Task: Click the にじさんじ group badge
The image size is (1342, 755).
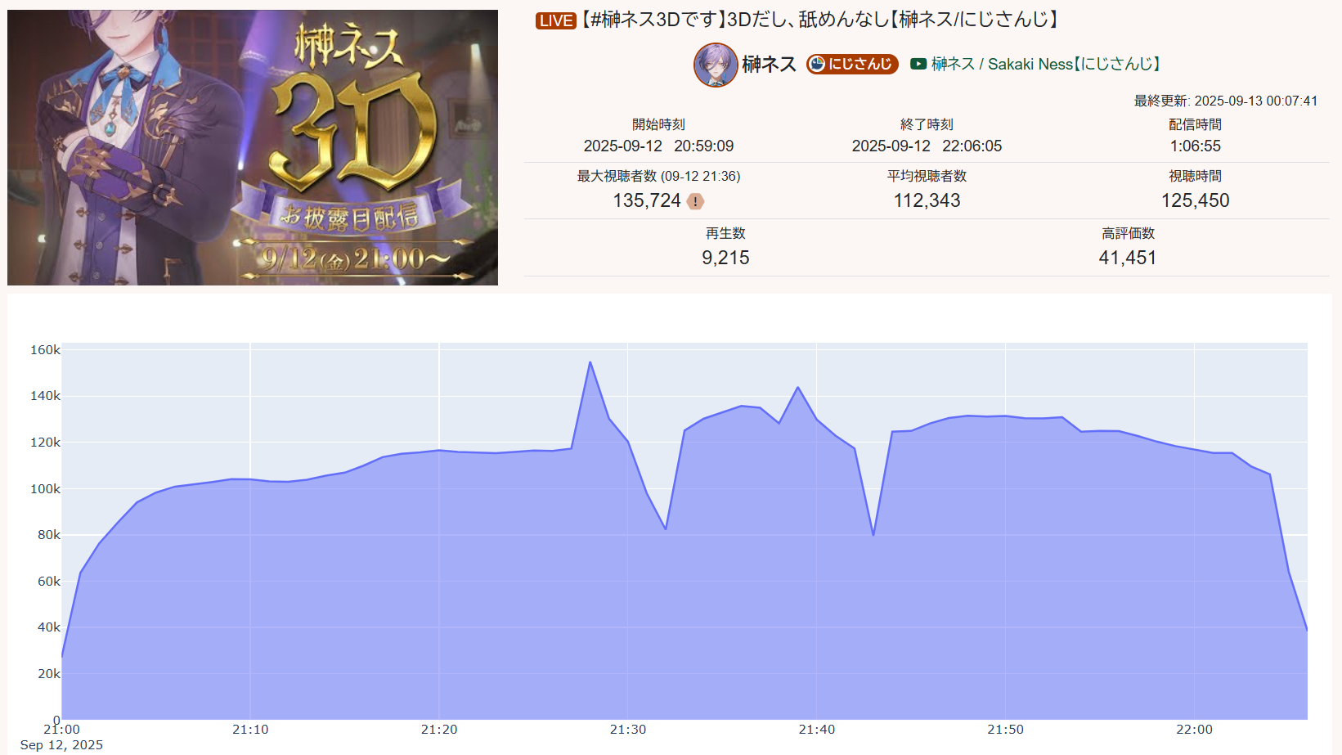Action: pyautogui.click(x=852, y=64)
